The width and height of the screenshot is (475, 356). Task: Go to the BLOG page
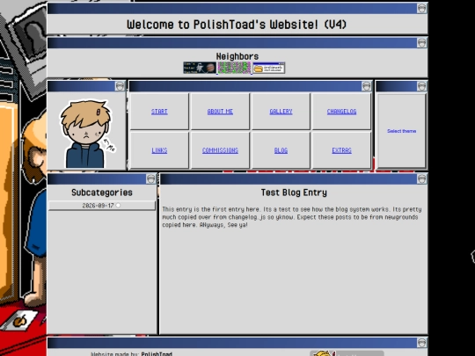coord(281,150)
